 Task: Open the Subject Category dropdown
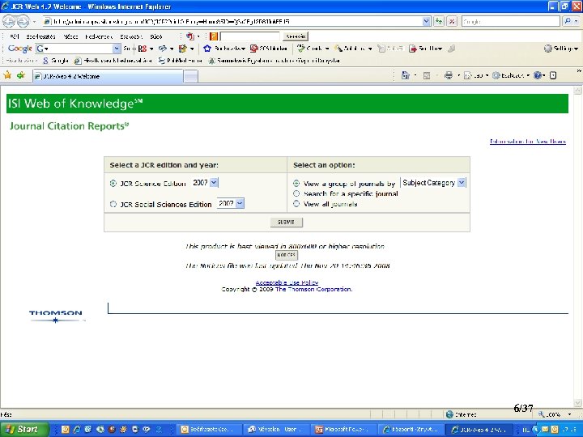point(461,182)
